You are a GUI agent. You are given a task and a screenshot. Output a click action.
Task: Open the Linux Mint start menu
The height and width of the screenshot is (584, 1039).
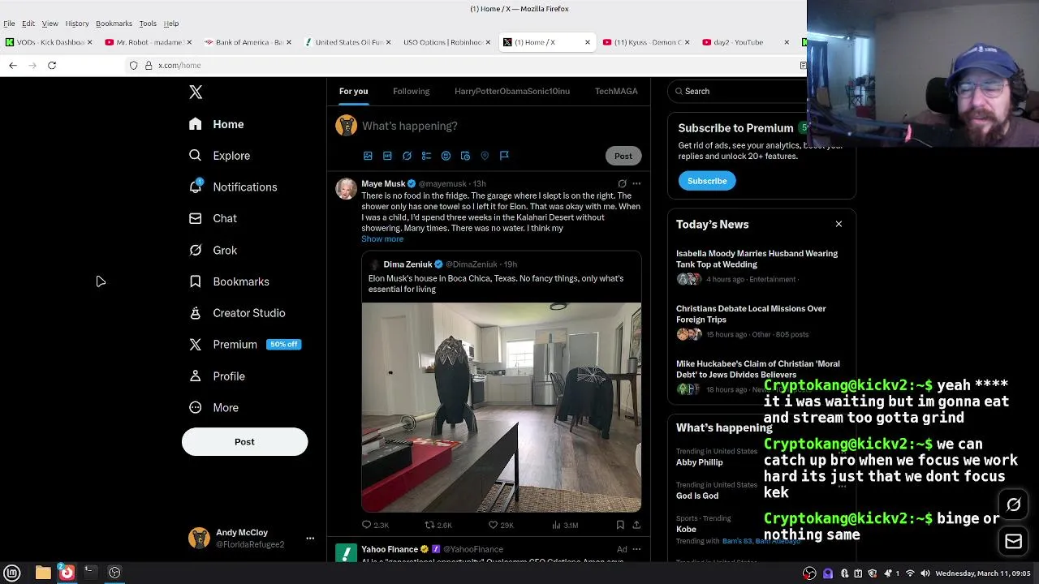[x=12, y=573]
